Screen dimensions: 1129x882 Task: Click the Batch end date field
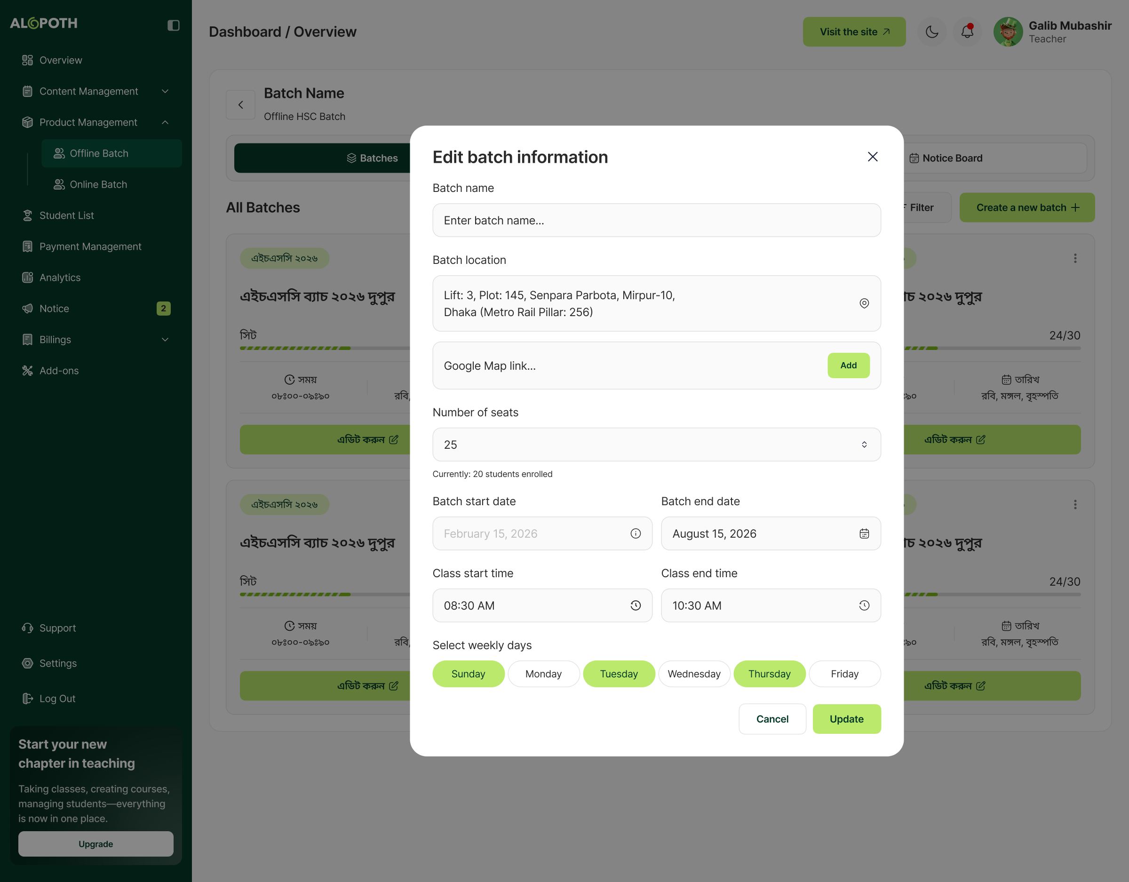tap(771, 533)
